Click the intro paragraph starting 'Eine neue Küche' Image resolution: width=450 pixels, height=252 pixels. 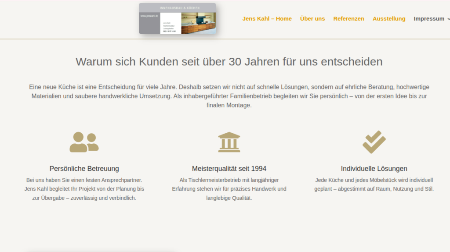[x=229, y=96]
